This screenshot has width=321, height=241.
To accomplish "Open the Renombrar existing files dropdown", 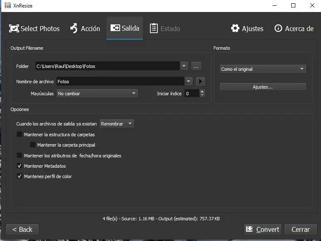I will (x=117, y=123).
